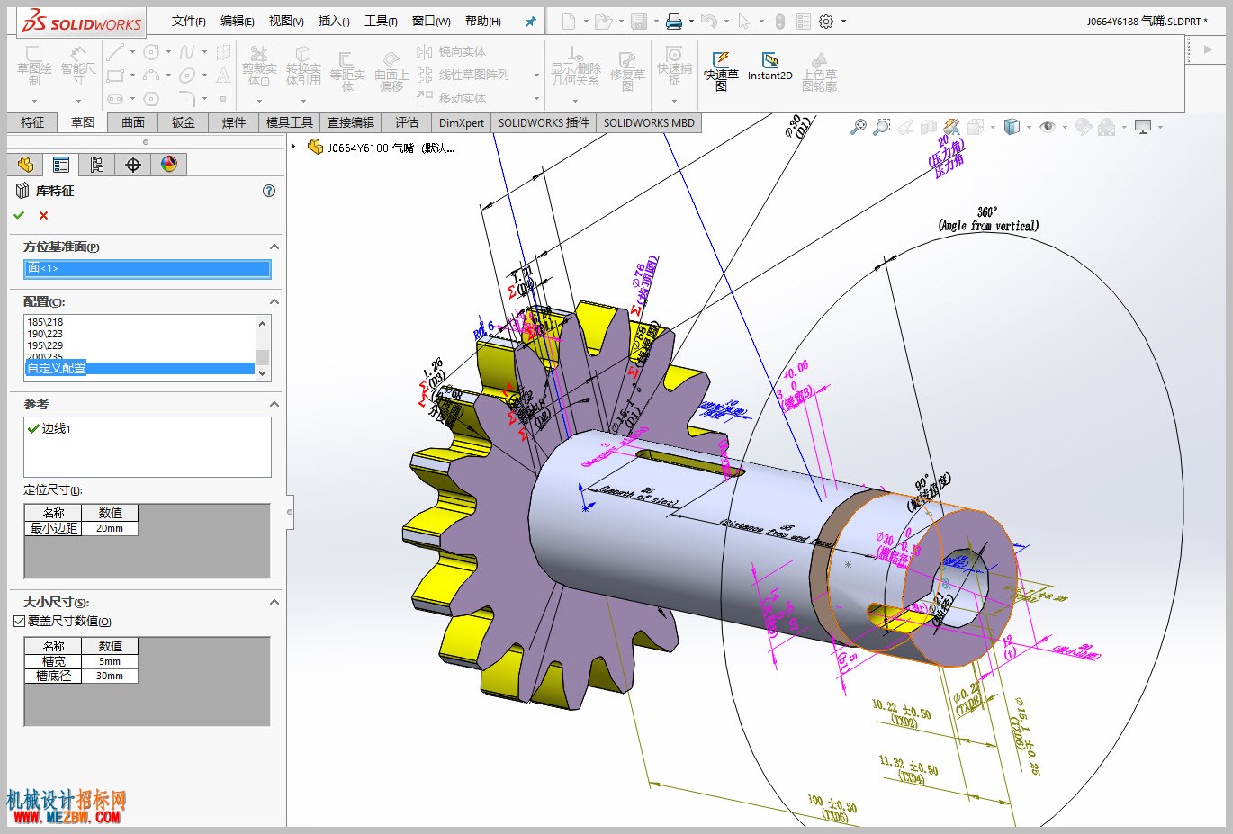1233x834 pixels.
Task: Click the SOLIDWORKS logo
Action: [81, 22]
